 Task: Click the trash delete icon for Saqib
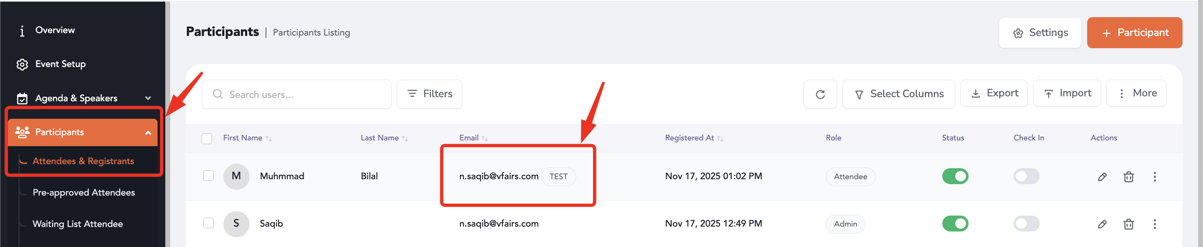pyautogui.click(x=1128, y=224)
